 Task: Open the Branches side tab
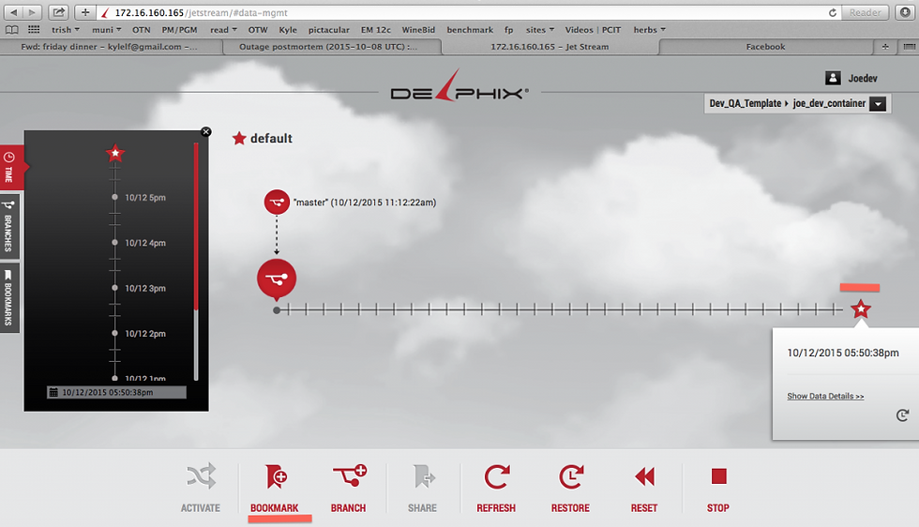(8, 226)
